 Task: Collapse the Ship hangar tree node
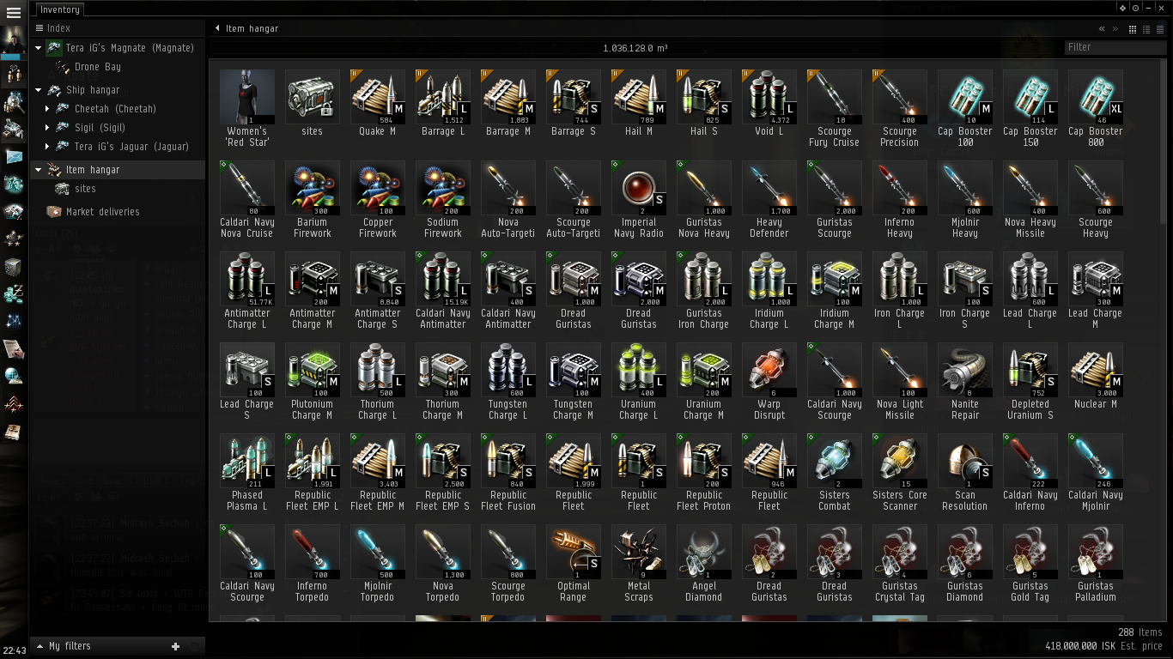pos(39,90)
